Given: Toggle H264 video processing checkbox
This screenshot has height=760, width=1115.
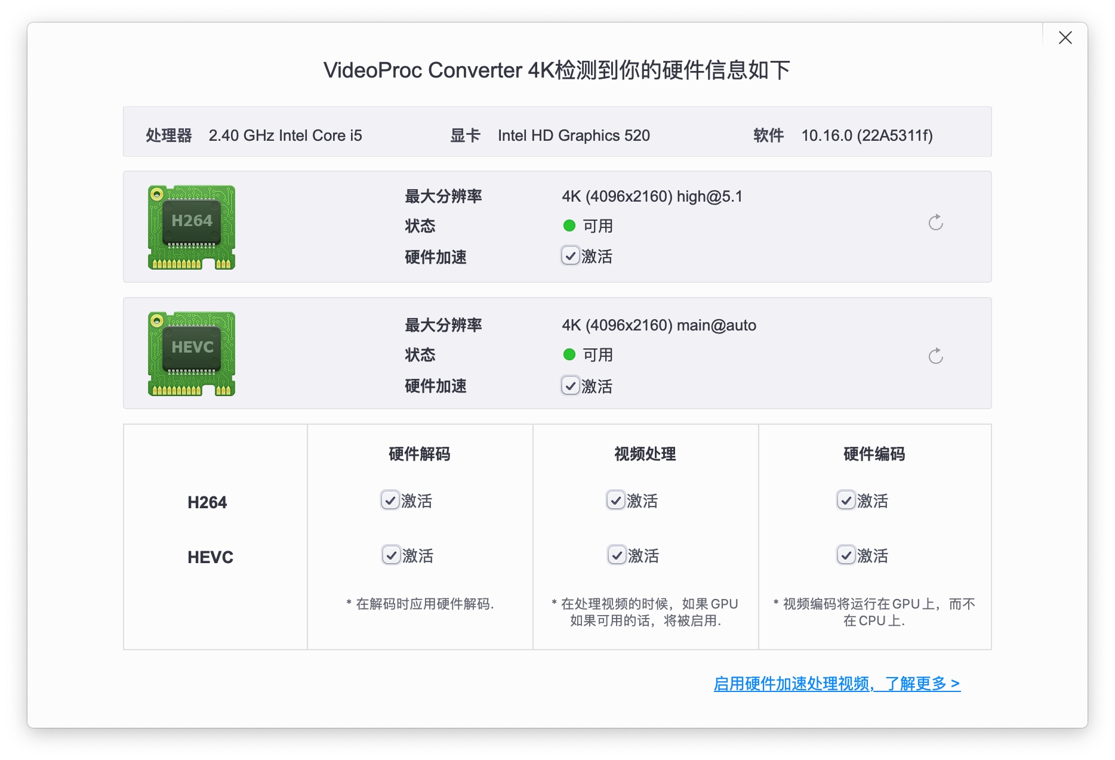Looking at the screenshot, I should coord(615,500).
